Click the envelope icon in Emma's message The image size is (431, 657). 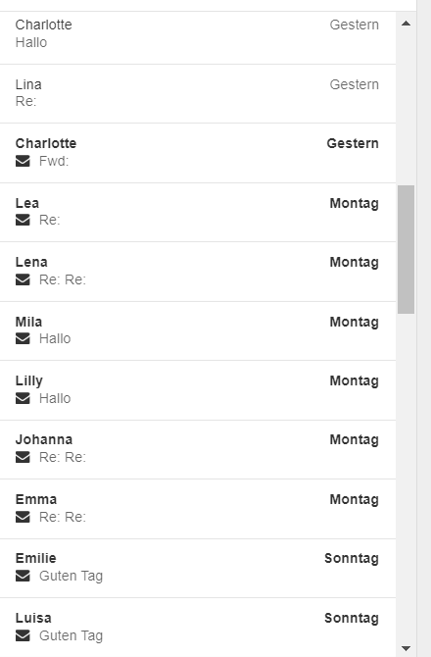coord(23,517)
